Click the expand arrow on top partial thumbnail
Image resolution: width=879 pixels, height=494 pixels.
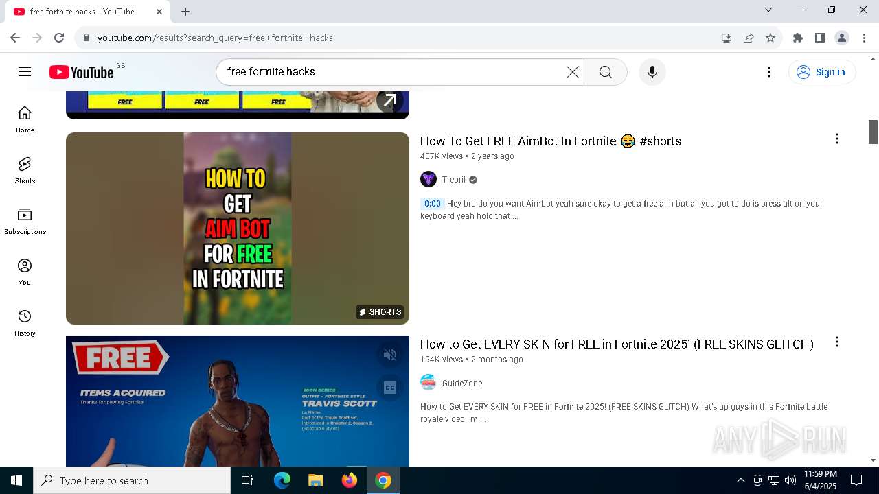(389, 101)
